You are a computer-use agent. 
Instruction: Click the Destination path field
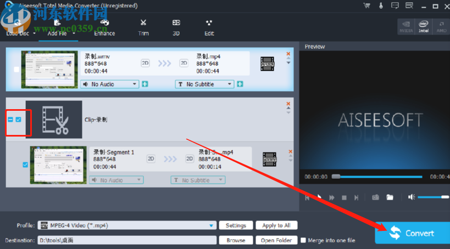tap(127, 240)
